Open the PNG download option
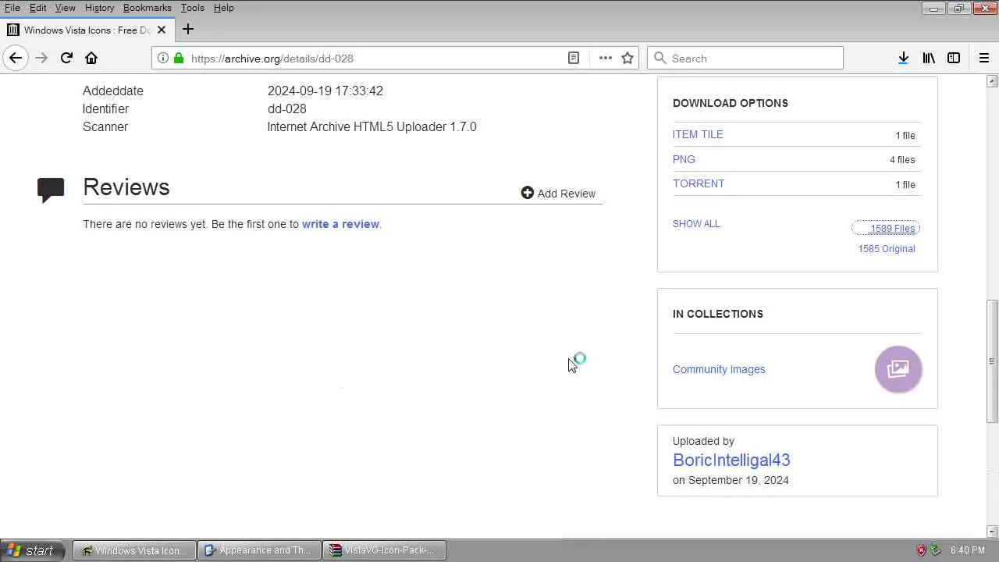999x562 pixels. coord(684,159)
